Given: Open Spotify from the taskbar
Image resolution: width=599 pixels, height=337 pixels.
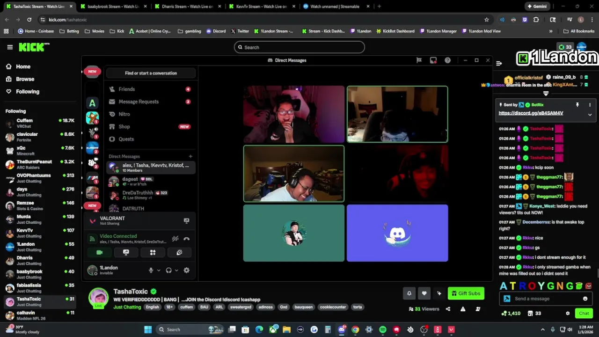Looking at the screenshot, I should [x=383, y=330].
